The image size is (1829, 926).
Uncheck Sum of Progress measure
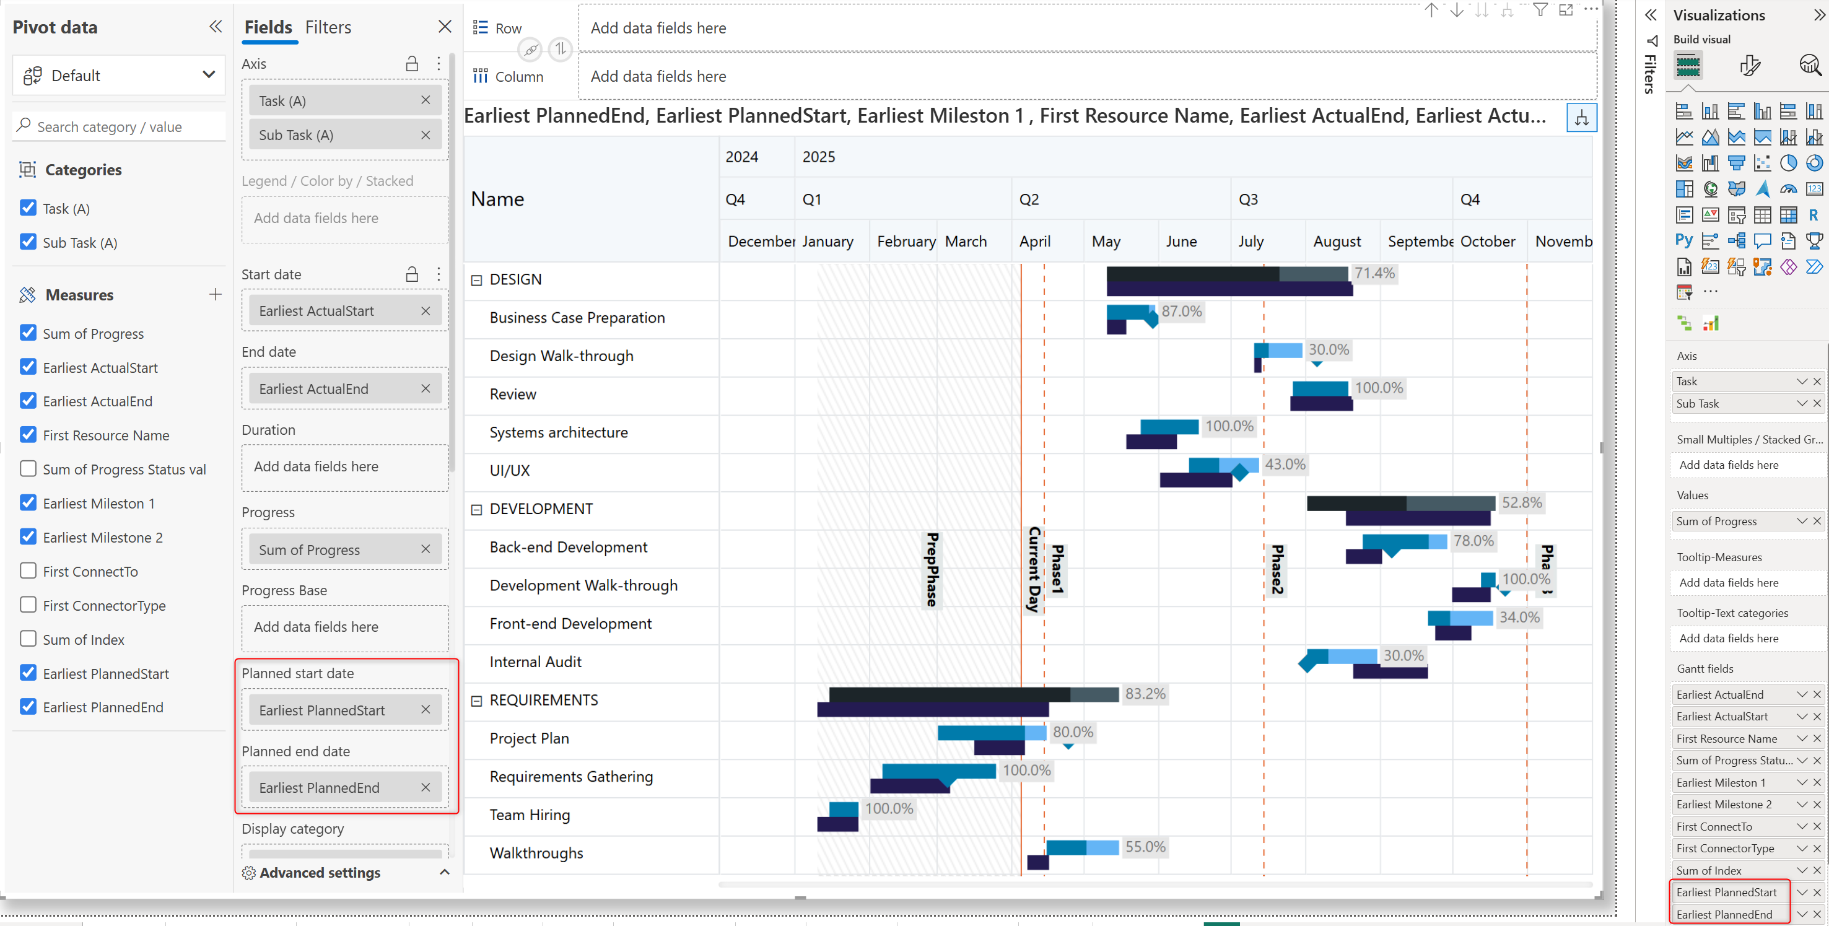pyautogui.click(x=28, y=333)
